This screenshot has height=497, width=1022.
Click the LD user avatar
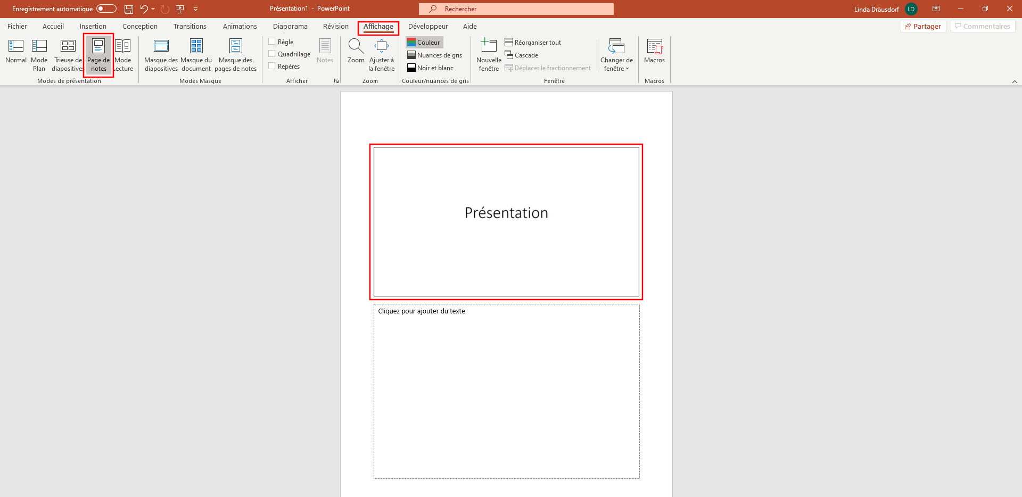point(911,9)
